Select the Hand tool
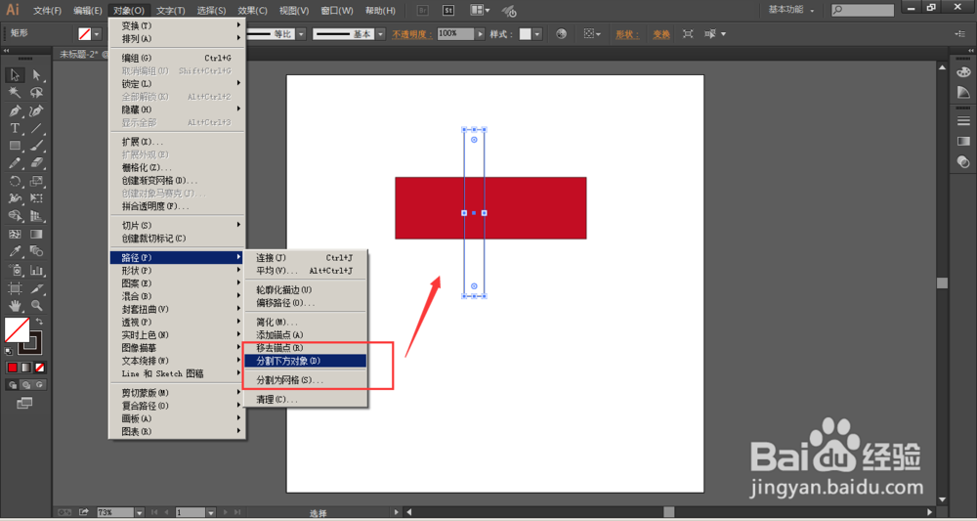Screen dimensions: 977x521 coord(15,306)
